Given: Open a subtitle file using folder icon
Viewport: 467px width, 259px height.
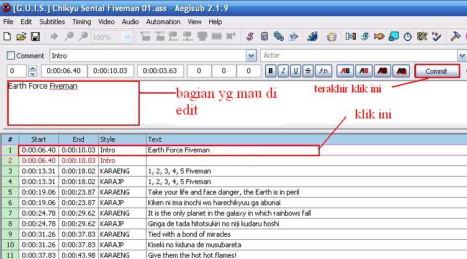Looking at the screenshot, I should (x=21, y=37).
